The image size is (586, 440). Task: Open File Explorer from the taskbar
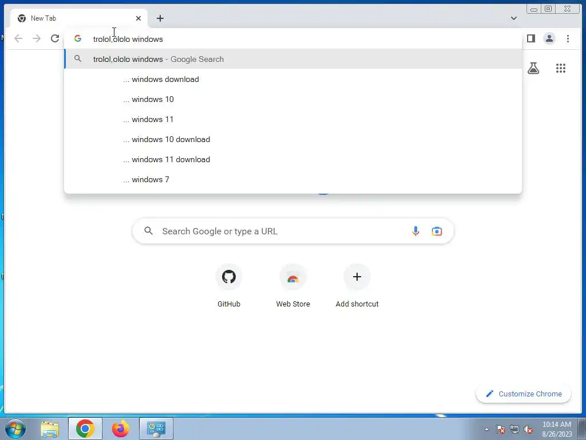tap(50, 429)
